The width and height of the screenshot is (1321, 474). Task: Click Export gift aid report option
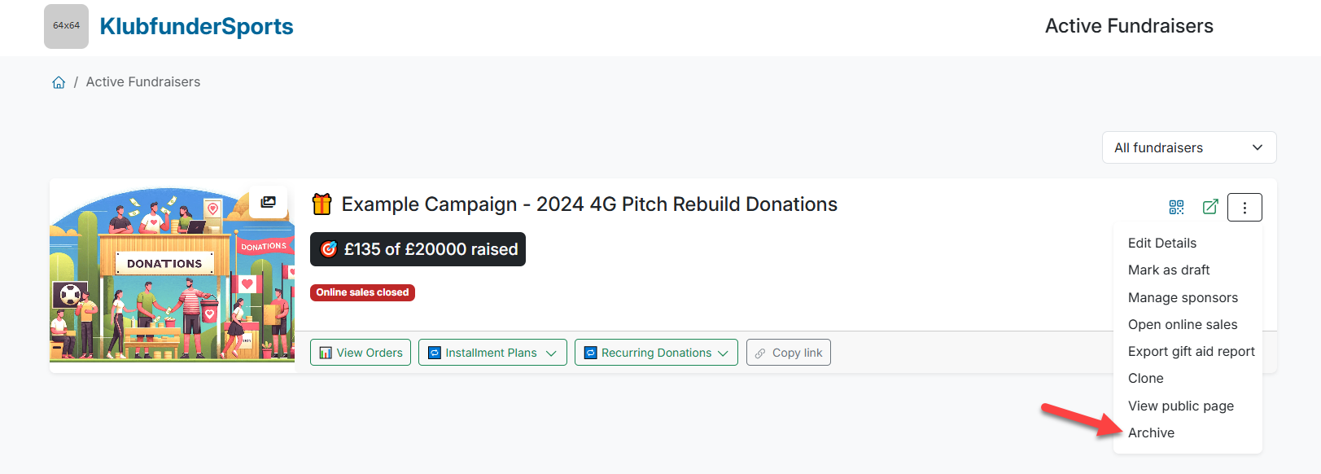pos(1191,351)
